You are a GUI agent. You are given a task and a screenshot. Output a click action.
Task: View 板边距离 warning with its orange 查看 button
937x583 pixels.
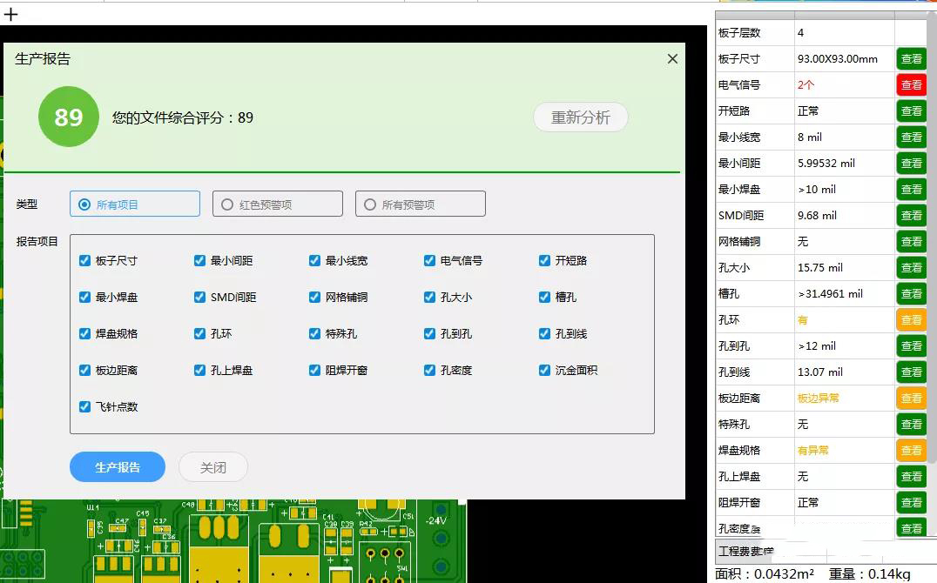[x=911, y=398]
